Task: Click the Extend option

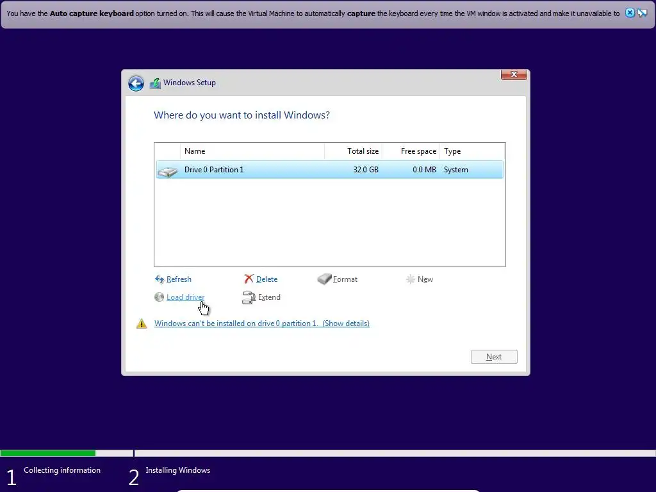Action: point(269,297)
